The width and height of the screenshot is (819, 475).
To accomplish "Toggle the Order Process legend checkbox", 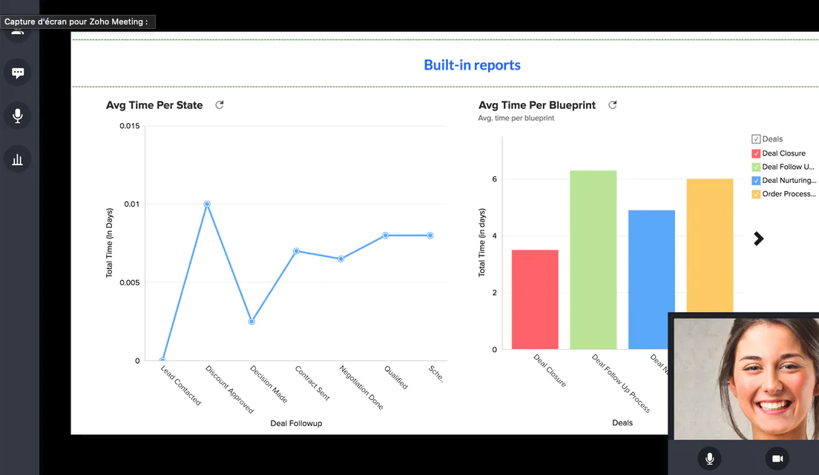I will [756, 194].
